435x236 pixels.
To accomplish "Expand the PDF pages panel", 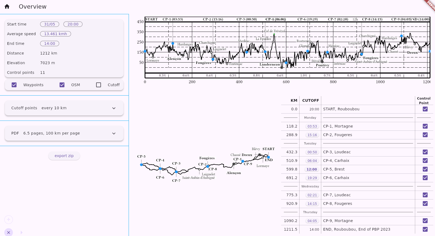I will 64,133.
